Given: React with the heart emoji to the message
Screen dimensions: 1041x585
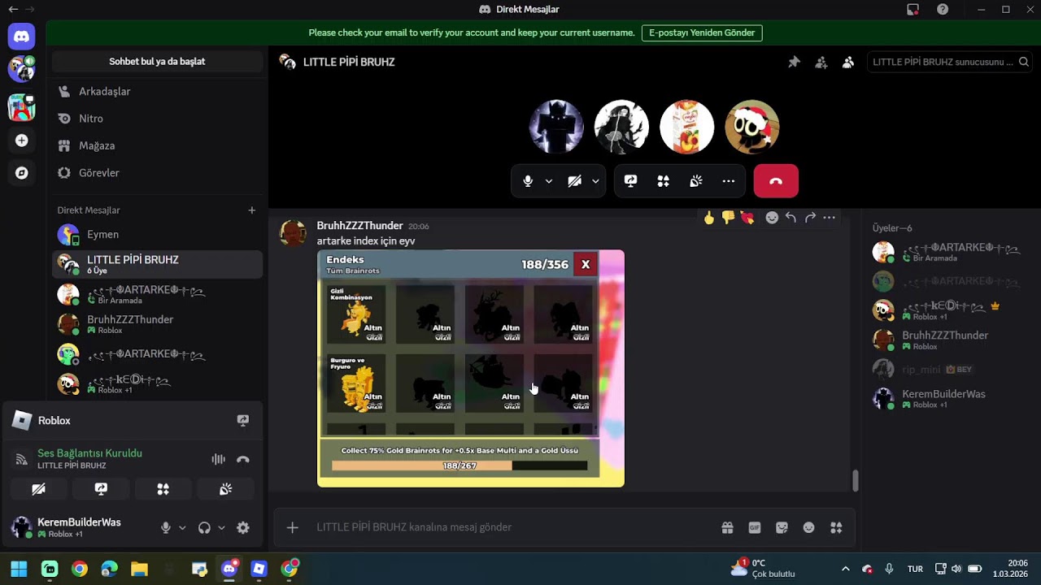Looking at the screenshot, I should click(747, 218).
